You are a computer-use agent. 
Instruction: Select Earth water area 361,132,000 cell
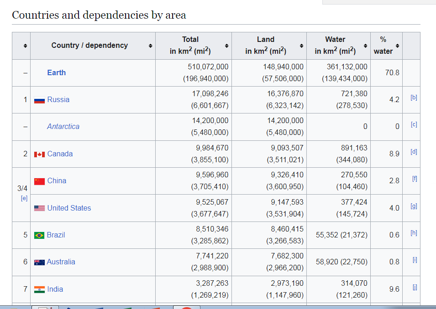339,73
